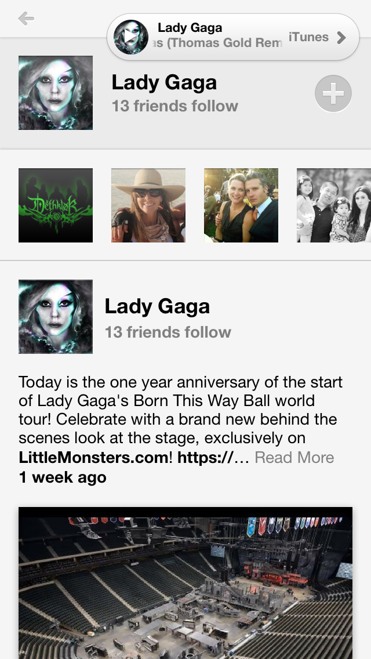The image size is (371, 659).
Task: Tap "13 friends follow" under the post author
Action: (168, 332)
